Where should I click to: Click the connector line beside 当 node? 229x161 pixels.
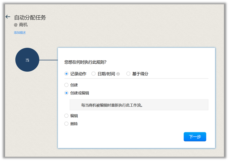click(x=48, y=60)
